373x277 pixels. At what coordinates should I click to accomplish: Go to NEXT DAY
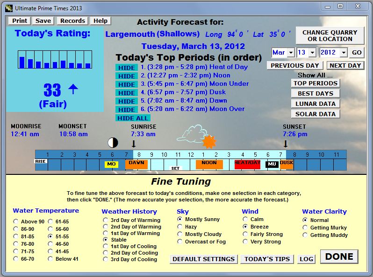tap(345, 65)
